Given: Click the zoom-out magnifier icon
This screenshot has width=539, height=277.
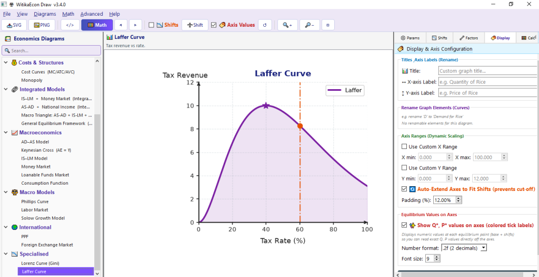Looking at the screenshot, I should [x=310, y=25].
